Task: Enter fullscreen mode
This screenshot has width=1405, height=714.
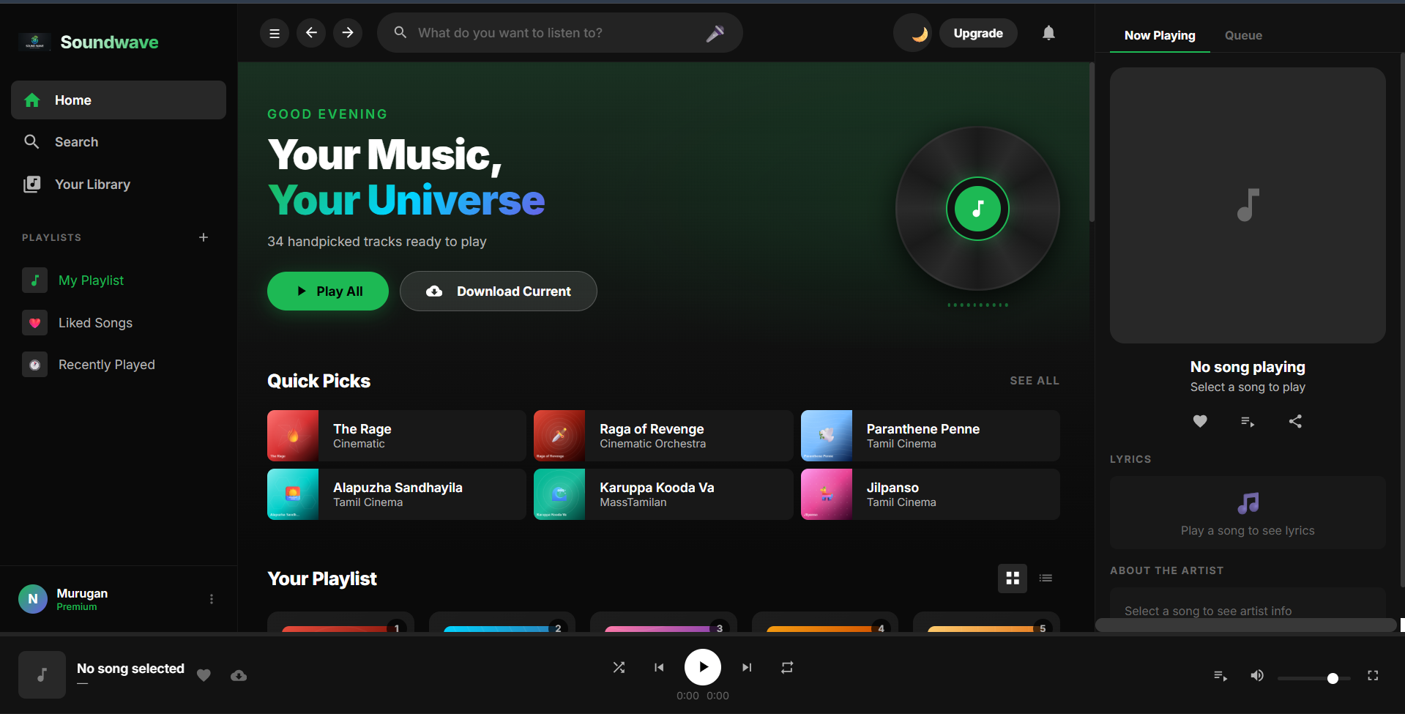Action: coord(1373,676)
